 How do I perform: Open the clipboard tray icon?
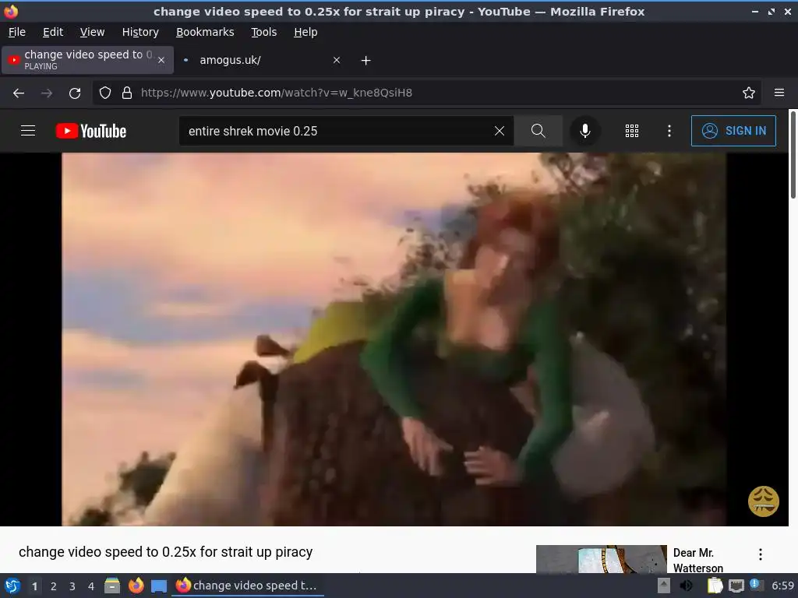click(715, 586)
